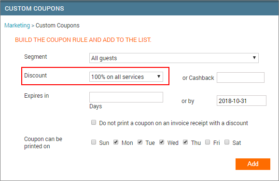Check the Fri checkbox
Viewport: 279px width, 181px height.
(x=208, y=142)
